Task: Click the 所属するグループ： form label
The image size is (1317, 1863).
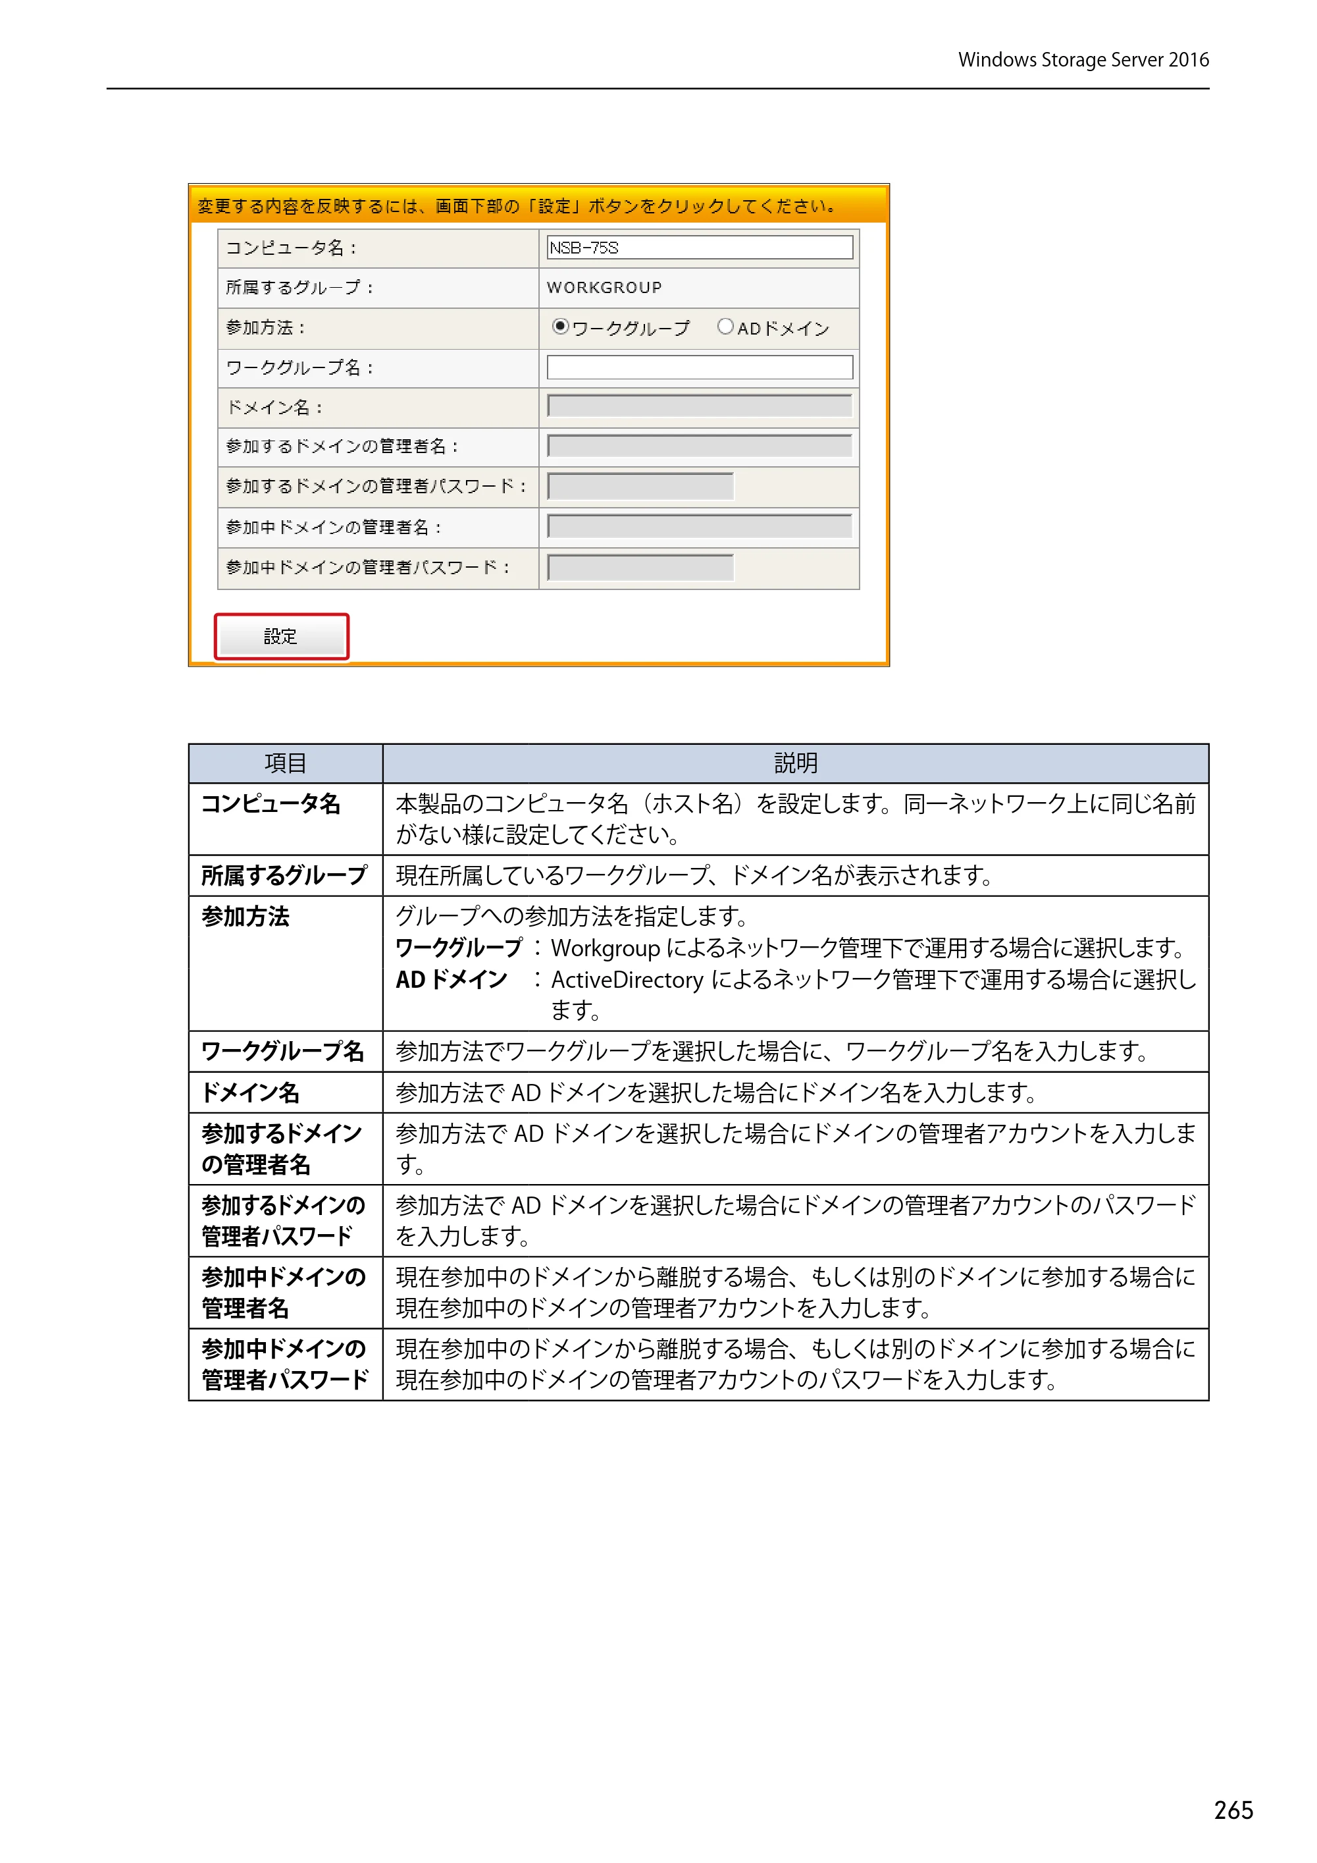Action: pyautogui.click(x=299, y=287)
